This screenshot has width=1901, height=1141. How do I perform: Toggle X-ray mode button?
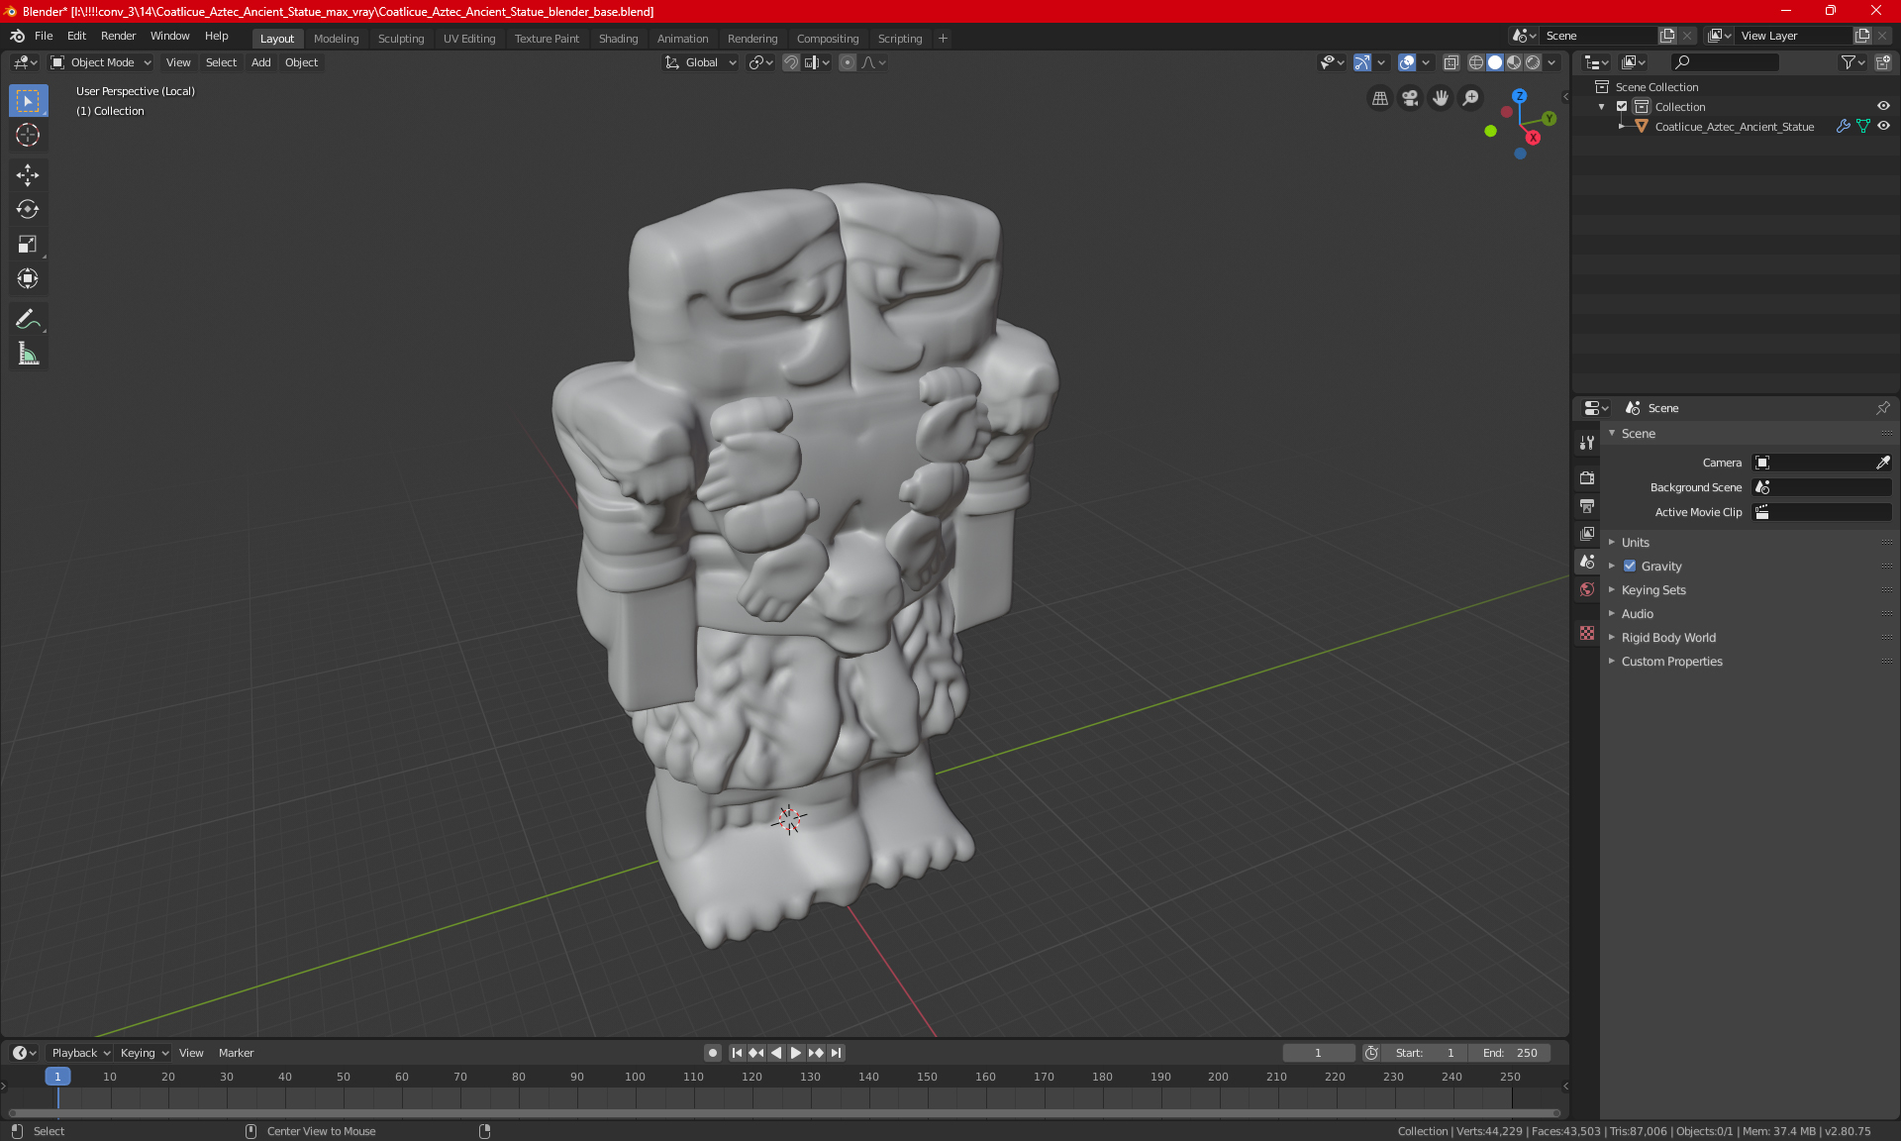(1451, 62)
